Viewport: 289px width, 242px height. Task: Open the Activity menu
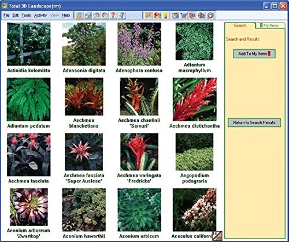(x=40, y=16)
